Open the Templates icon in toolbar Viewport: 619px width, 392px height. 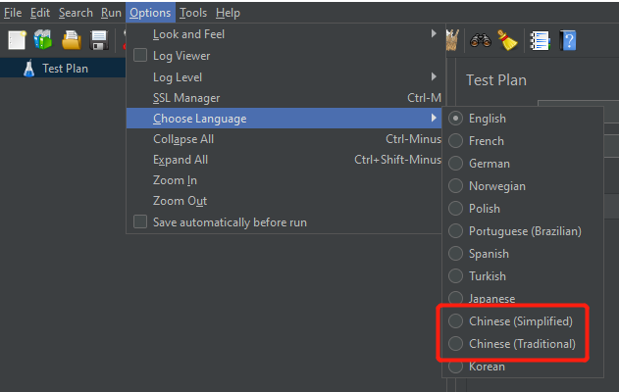tap(44, 40)
